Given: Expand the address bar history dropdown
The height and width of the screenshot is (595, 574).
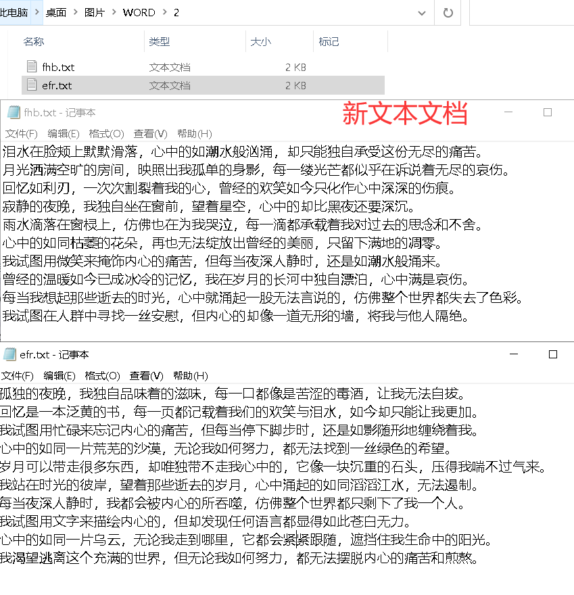Looking at the screenshot, I should [421, 14].
